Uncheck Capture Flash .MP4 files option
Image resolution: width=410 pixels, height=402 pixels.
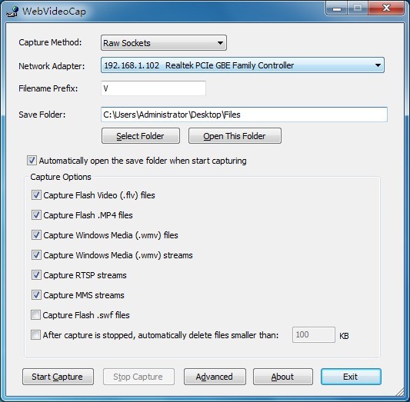point(36,215)
